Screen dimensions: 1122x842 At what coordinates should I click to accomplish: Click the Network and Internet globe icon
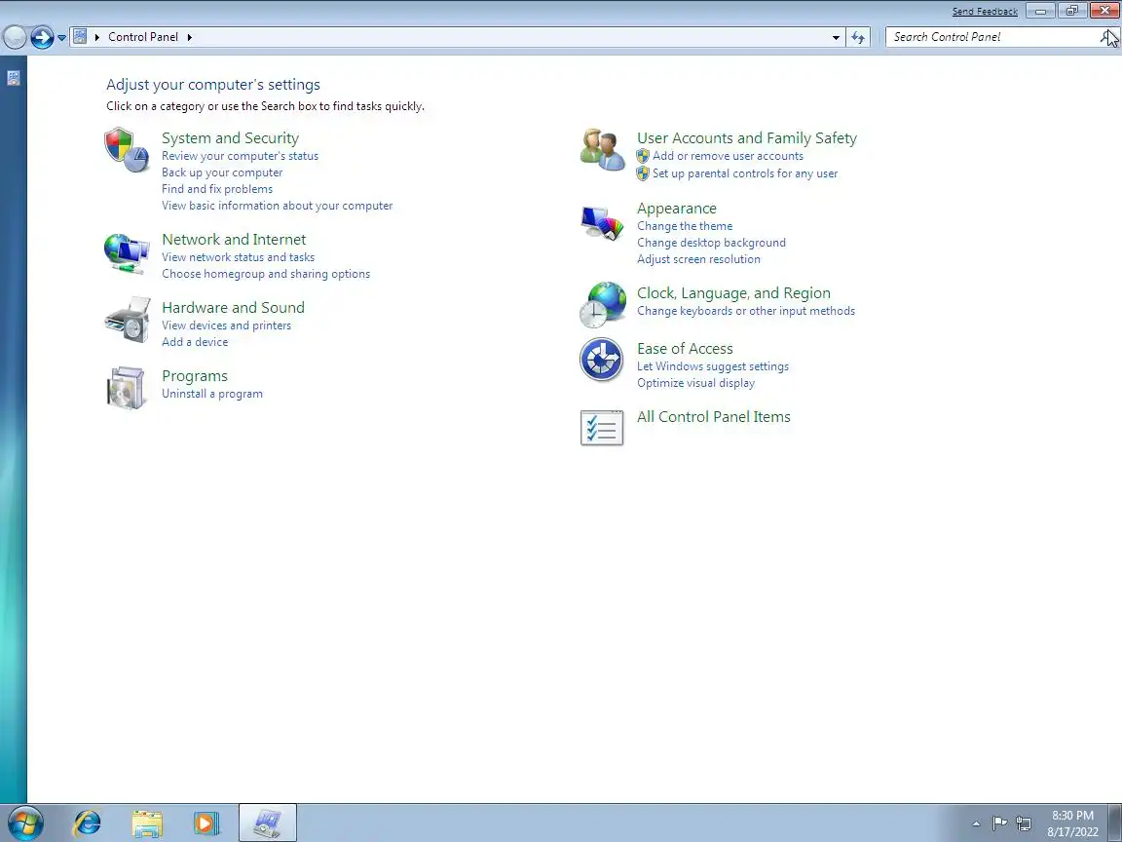[x=127, y=253]
